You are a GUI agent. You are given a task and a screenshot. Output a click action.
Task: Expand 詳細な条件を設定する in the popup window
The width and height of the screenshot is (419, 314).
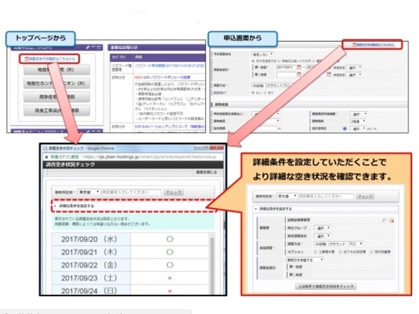click(x=77, y=206)
